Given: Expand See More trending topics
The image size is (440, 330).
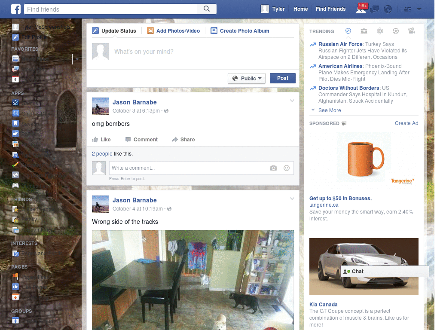Looking at the screenshot, I should click(330, 110).
